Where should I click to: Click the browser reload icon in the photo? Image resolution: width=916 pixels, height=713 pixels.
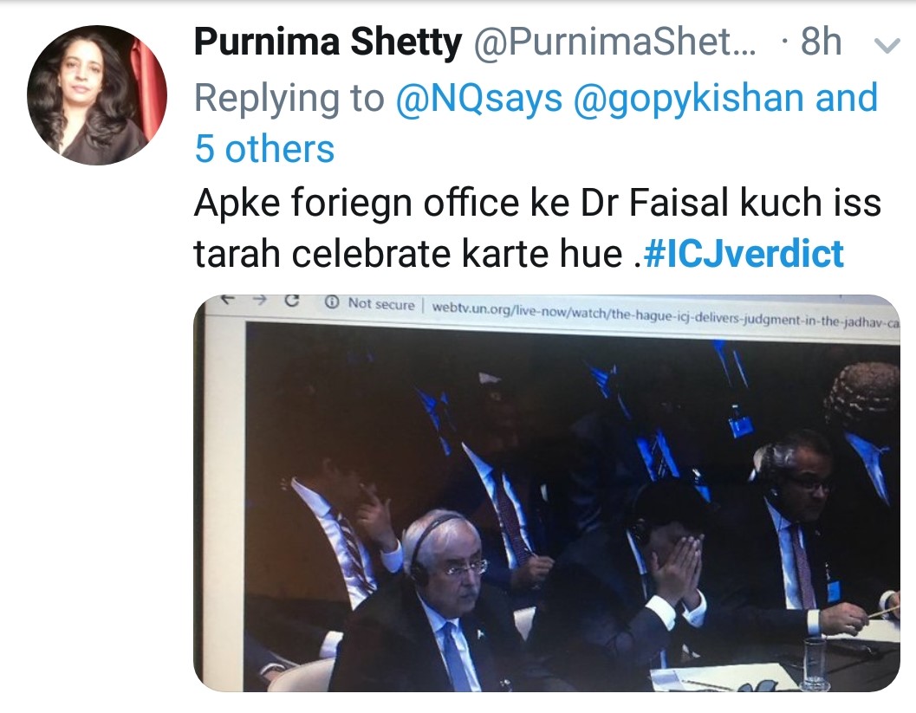(291, 301)
